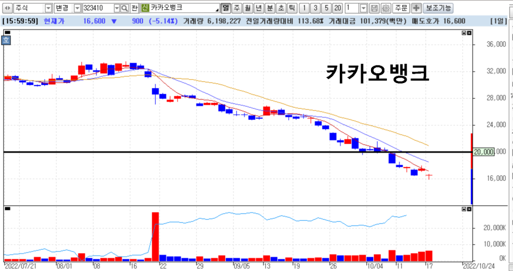The width and height of the screenshot is (513, 271).
Task: Click the down-triangle change indicator
Action: 114,21
